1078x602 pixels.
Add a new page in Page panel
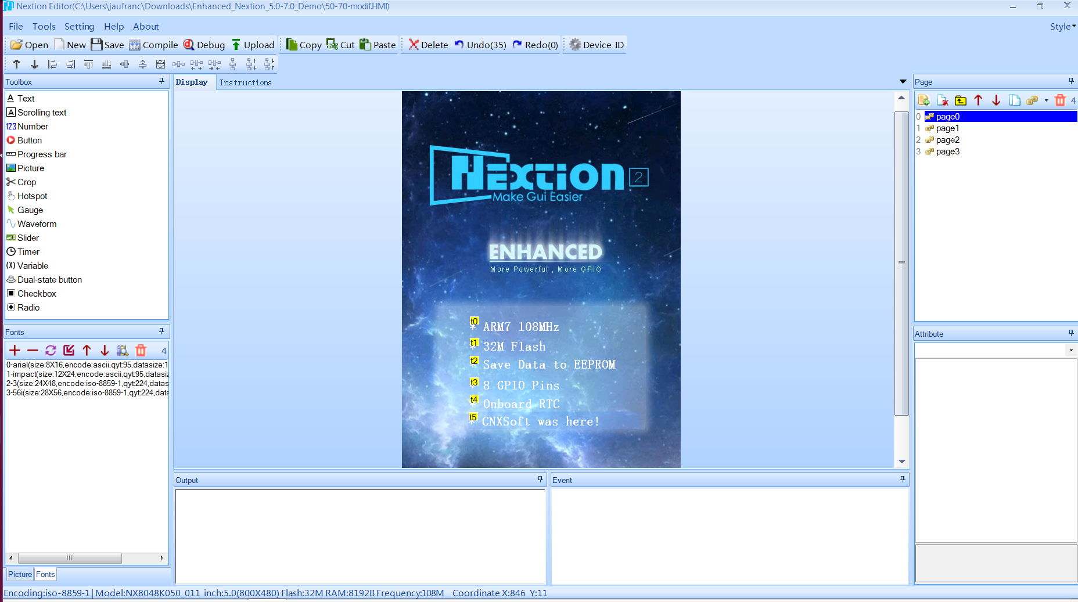click(x=924, y=100)
